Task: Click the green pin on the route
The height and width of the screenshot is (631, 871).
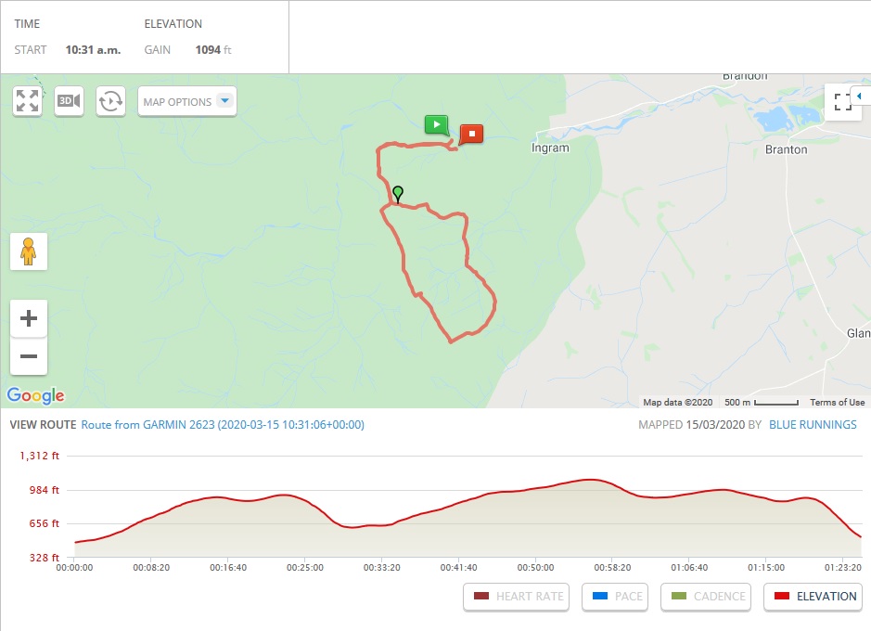Action: pos(398,193)
